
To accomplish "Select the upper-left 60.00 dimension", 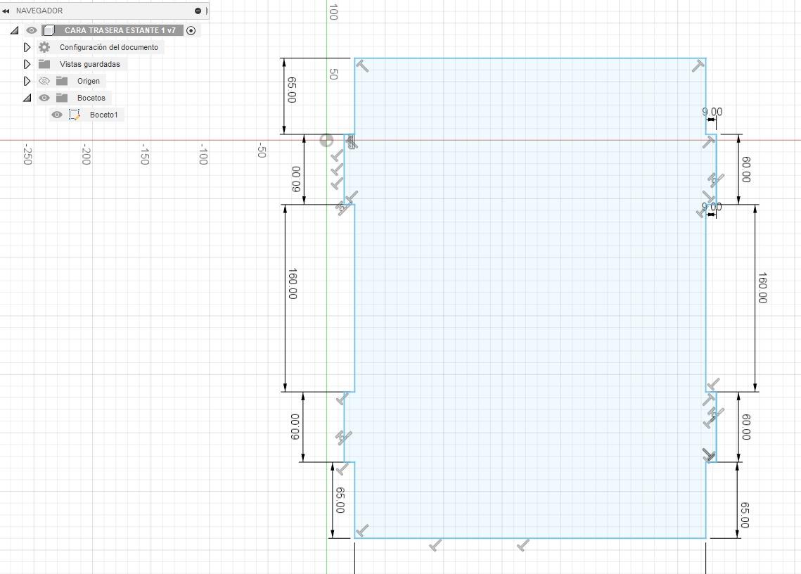I will tap(296, 179).
